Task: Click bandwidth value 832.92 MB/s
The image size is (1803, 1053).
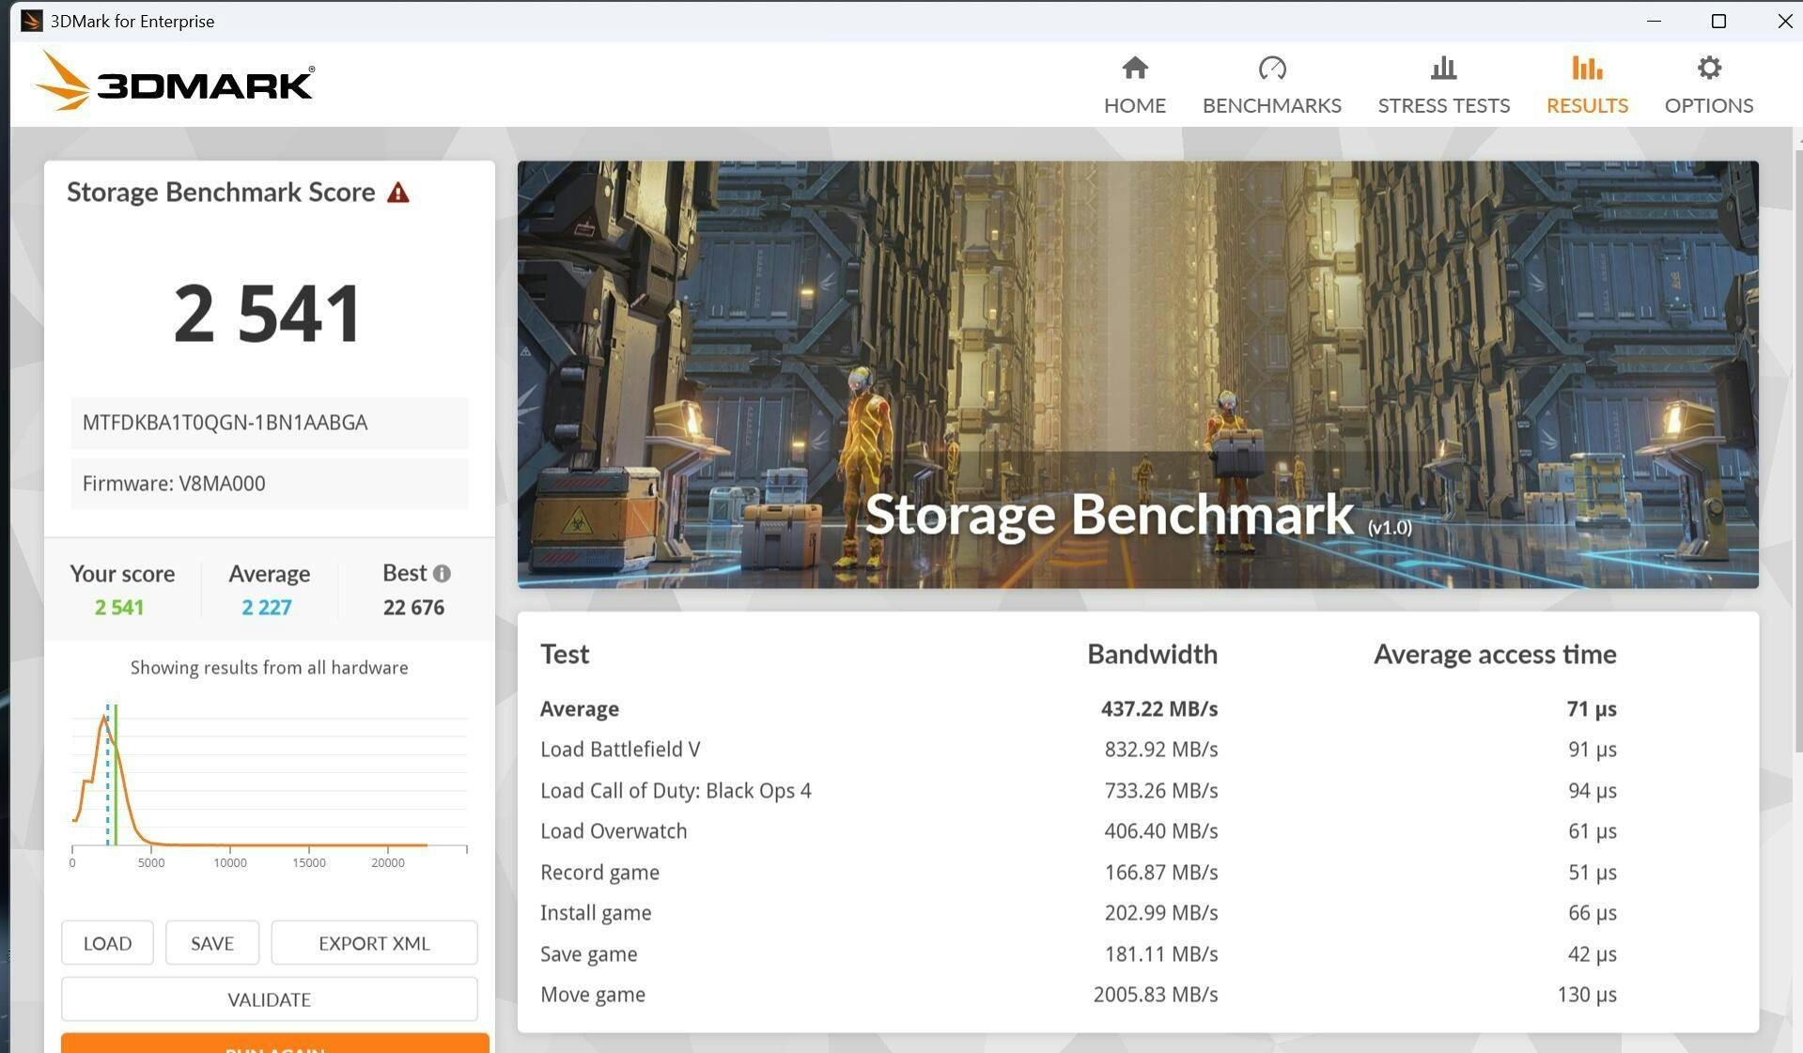Action: (1161, 750)
